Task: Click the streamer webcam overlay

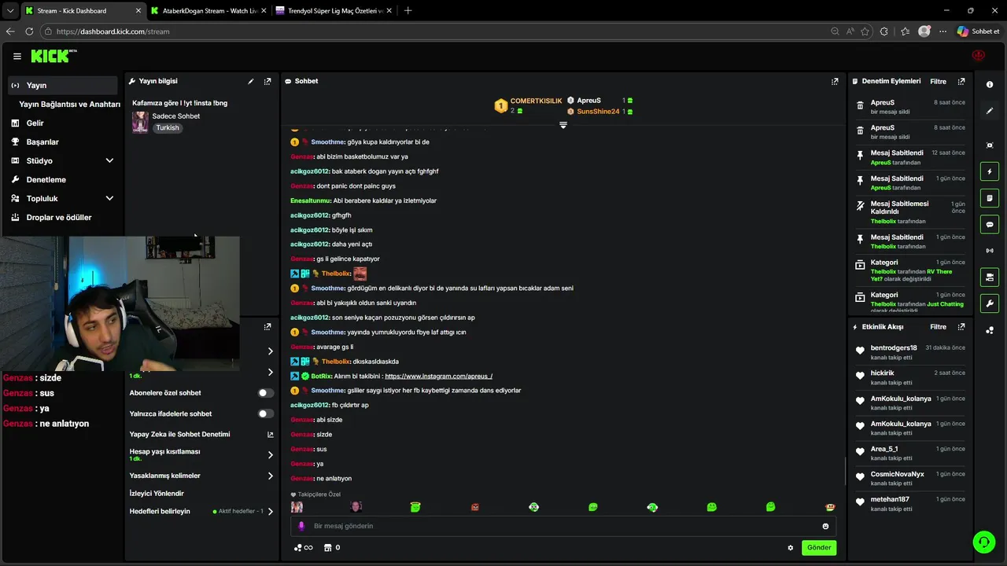Action: tap(120, 303)
